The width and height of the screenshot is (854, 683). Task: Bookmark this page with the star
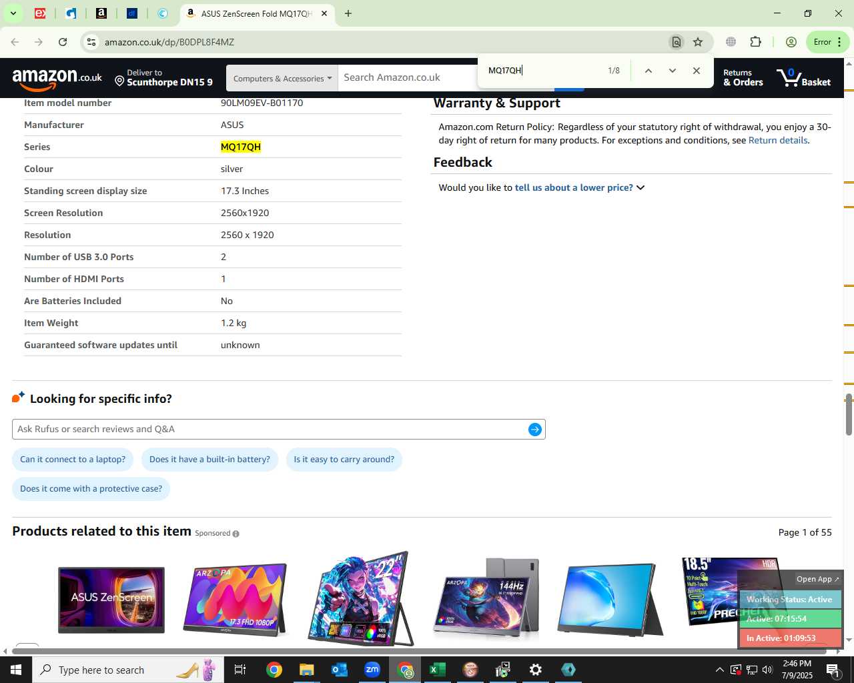(x=698, y=42)
